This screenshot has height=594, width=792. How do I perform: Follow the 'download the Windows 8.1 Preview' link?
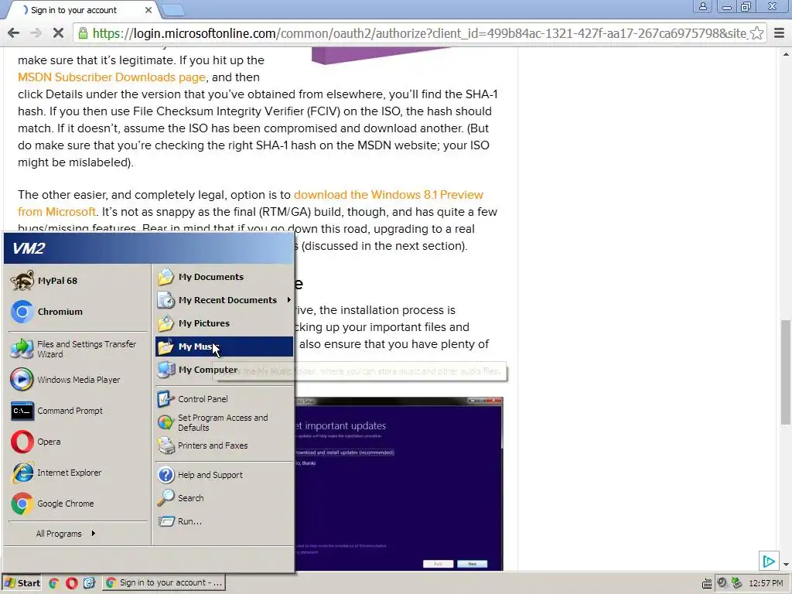(x=388, y=195)
